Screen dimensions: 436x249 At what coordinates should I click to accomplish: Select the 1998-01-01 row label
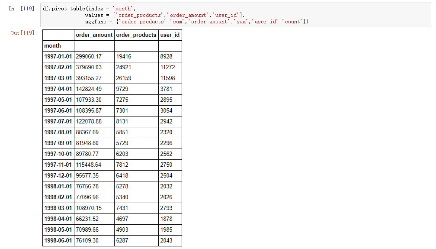pyautogui.click(x=58, y=187)
